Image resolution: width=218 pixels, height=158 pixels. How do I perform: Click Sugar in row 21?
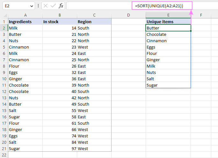(25, 148)
